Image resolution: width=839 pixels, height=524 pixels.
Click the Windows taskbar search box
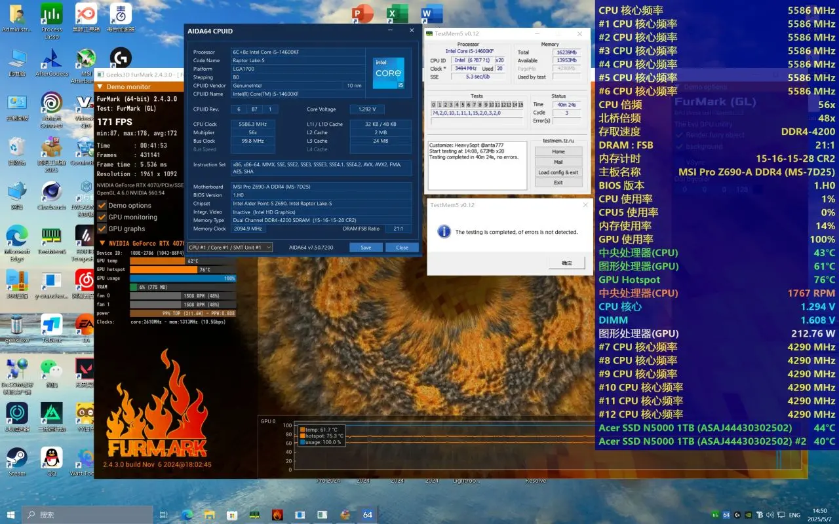88,515
